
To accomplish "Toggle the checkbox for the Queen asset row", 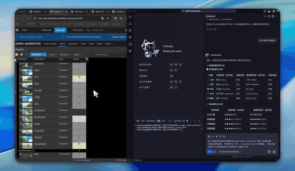I will coord(21,124).
